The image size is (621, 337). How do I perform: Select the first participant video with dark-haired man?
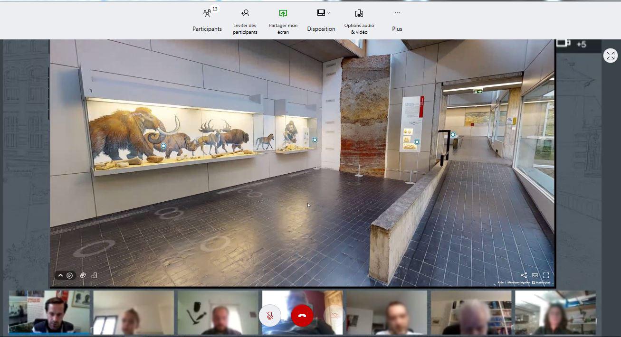pyautogui.click(x=49, y=312)
